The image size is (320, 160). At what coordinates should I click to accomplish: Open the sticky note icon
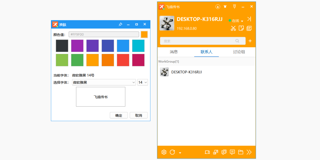(x=241, y=28)
